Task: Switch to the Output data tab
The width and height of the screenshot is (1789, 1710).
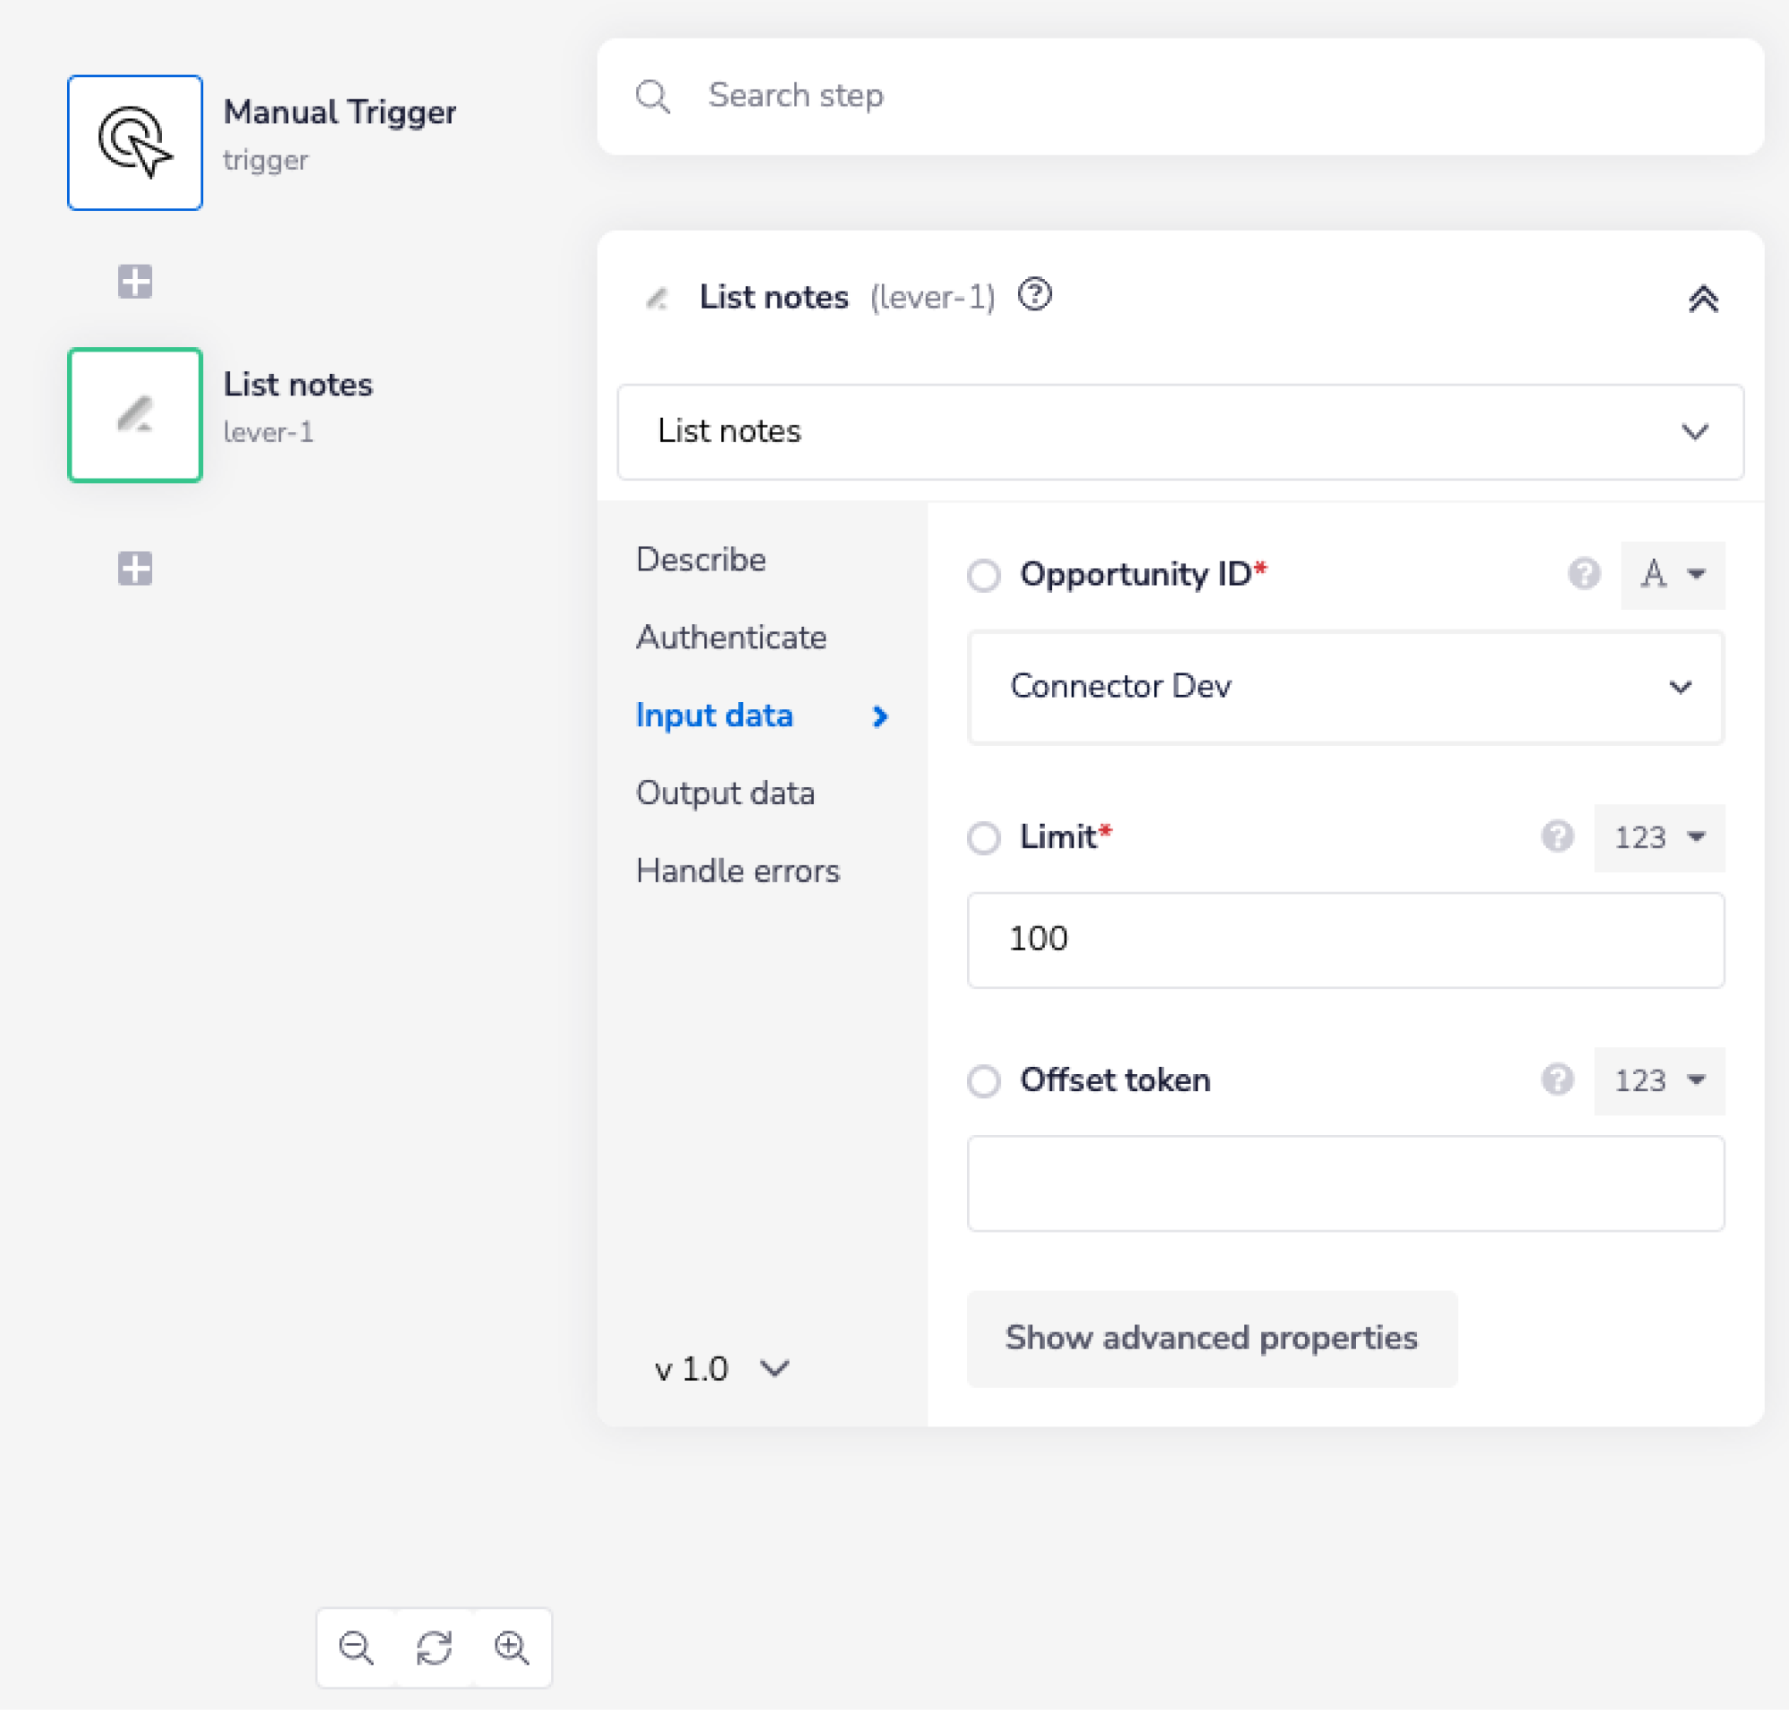Action: 725,793
